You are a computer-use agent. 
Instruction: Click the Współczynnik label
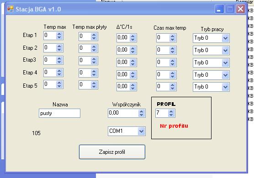tap(127, 105)
